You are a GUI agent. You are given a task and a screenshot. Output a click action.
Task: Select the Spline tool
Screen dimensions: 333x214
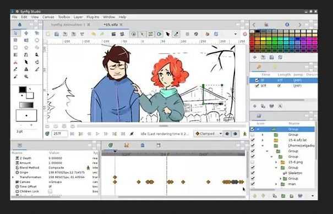26,55
